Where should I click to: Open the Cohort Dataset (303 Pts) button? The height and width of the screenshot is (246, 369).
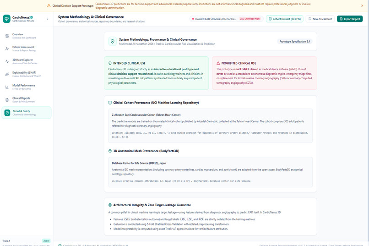coord(284,19)
